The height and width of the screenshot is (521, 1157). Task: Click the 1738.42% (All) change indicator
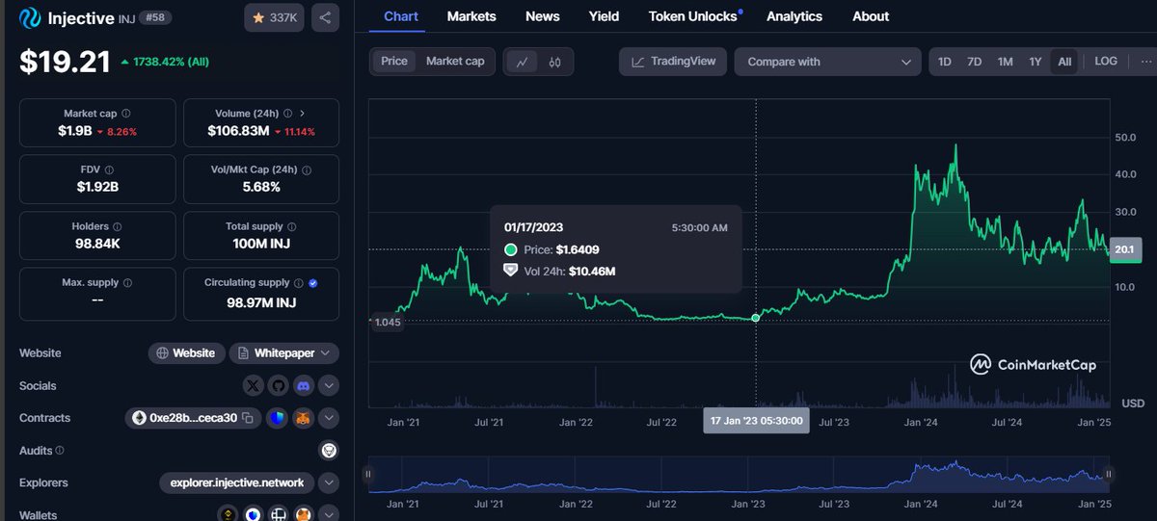click(x=165, y=62)
